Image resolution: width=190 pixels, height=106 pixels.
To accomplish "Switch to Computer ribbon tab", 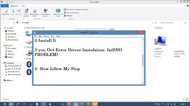I will coord(14,6).
